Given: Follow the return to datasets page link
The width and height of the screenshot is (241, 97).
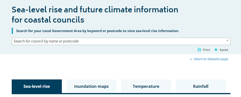Looking at the screenshot, I should (x=211, y=59).
